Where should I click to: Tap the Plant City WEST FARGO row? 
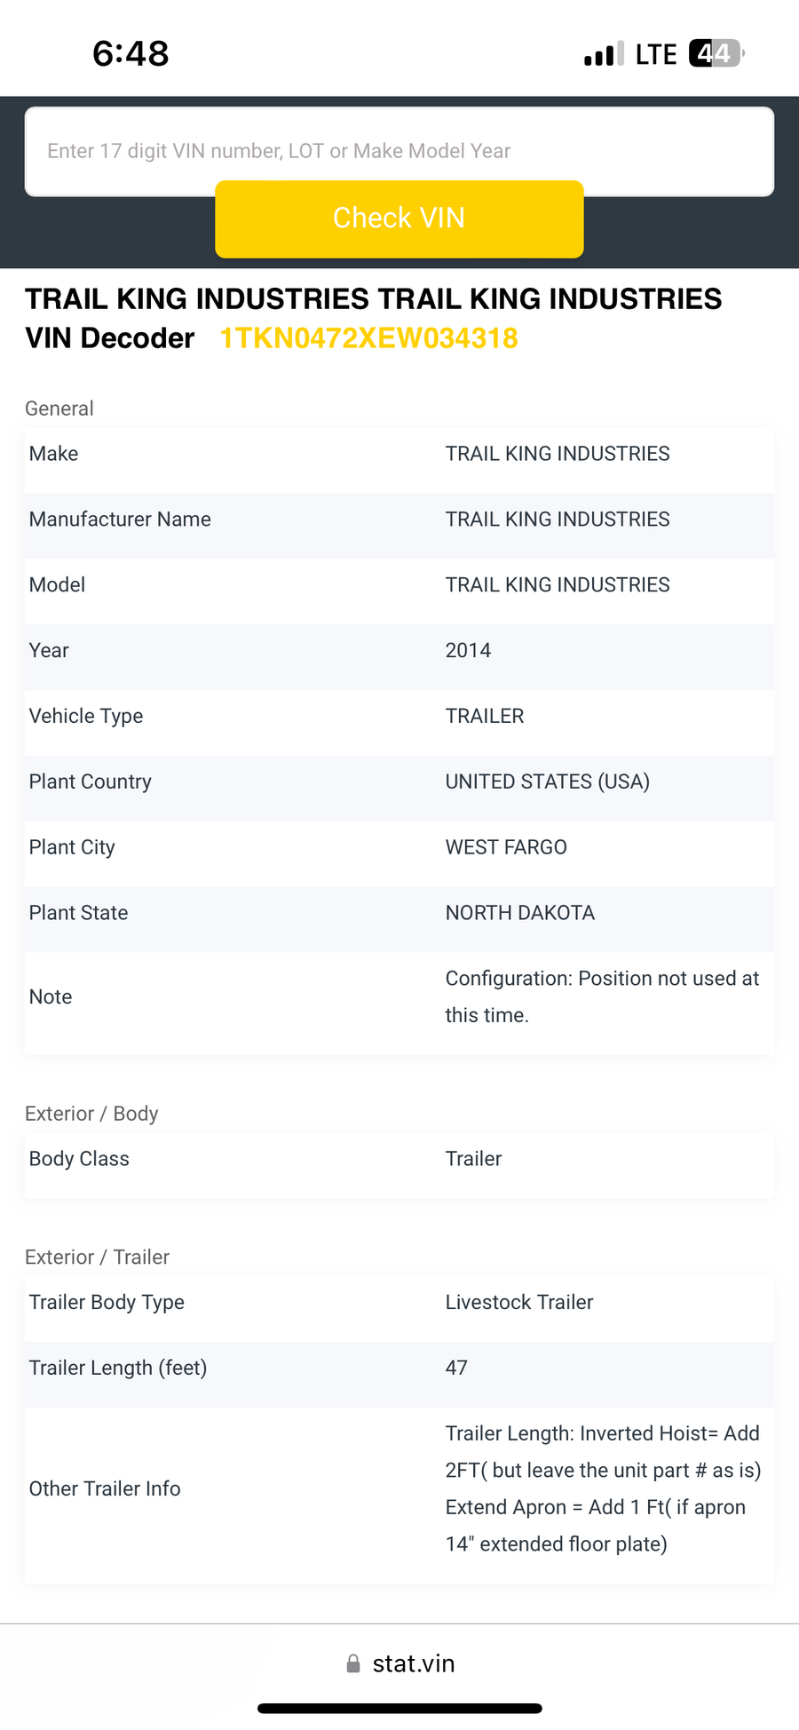399,847
